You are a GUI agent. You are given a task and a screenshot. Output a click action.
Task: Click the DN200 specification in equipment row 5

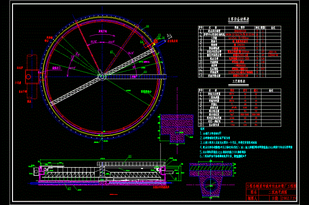pyautogui.click(x=240, y=45)
